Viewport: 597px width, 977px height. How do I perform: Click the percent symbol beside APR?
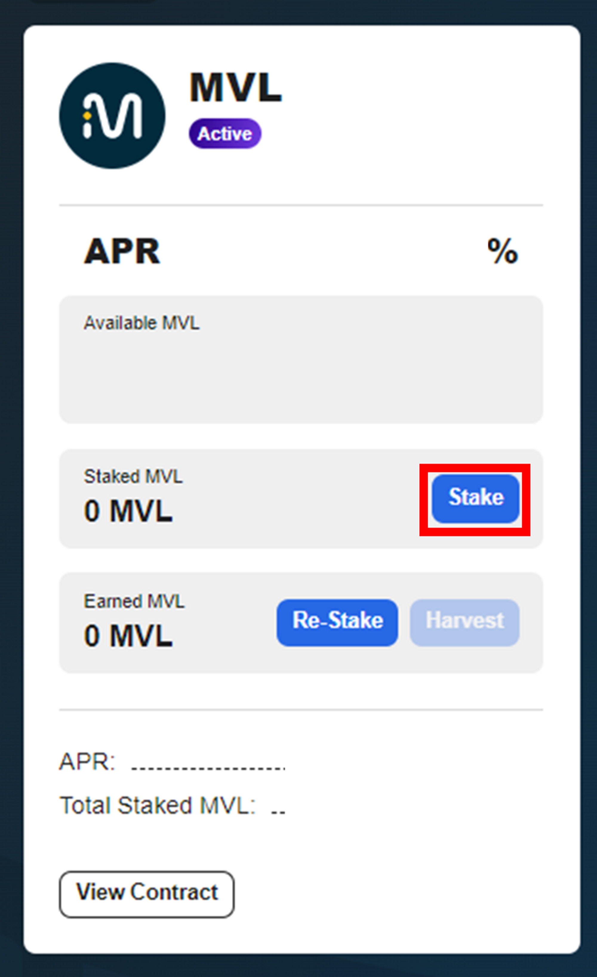[x=502, y=251]
